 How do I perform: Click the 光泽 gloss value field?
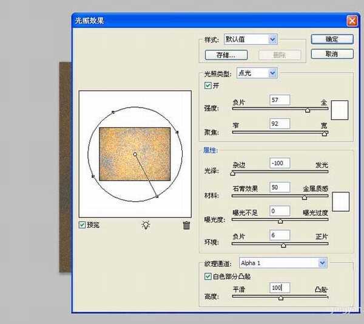coord(280,164)
